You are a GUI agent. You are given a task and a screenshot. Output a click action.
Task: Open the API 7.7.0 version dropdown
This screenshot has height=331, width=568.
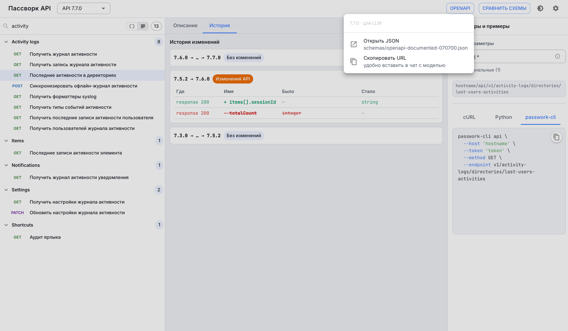pos(84,8)
